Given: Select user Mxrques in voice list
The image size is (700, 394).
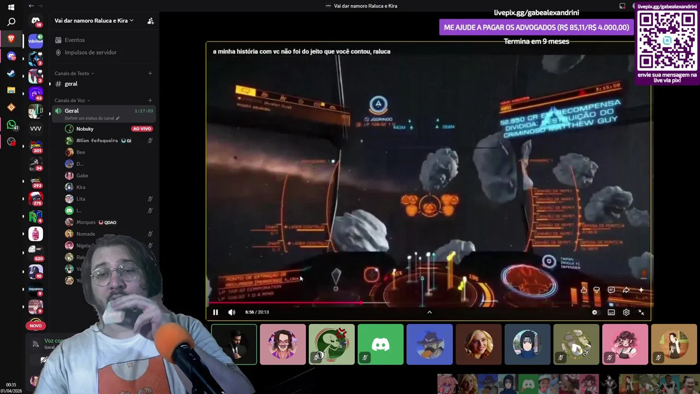Looking at the screenshot, I should click(86, 222).
